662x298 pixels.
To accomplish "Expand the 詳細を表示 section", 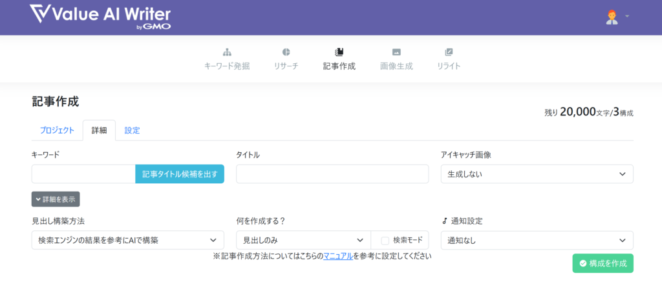I will pyautogui.click(x=56, y=199).
